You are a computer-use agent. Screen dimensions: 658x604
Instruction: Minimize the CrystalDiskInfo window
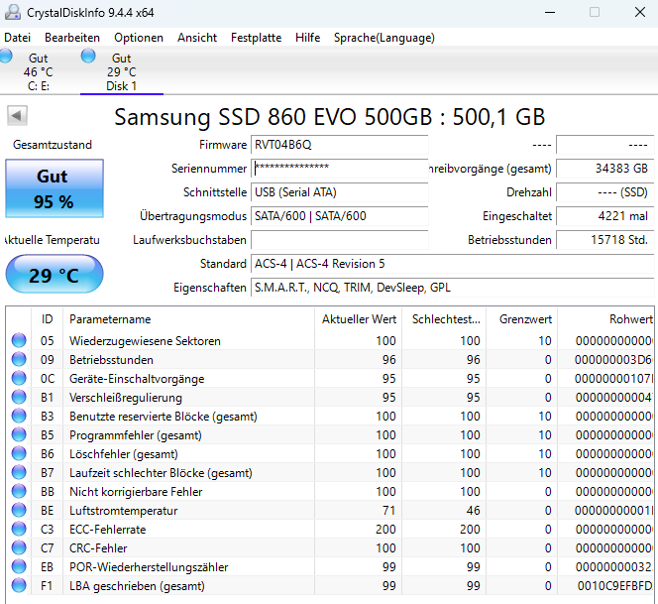[x=550, y=12]
